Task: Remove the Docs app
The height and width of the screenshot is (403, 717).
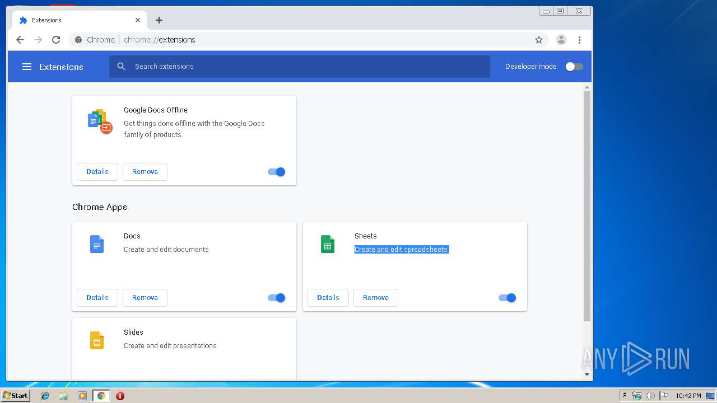Action: [145, 298]
